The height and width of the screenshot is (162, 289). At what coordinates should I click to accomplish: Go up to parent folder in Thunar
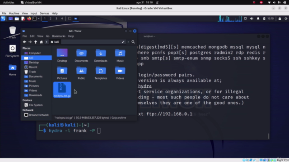click(x=36, y=42)
